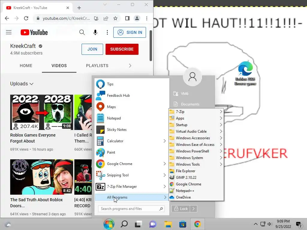307x230 pixels.
Task: Launch Feedback Hub from start menu
Action: tap(132, 96)
